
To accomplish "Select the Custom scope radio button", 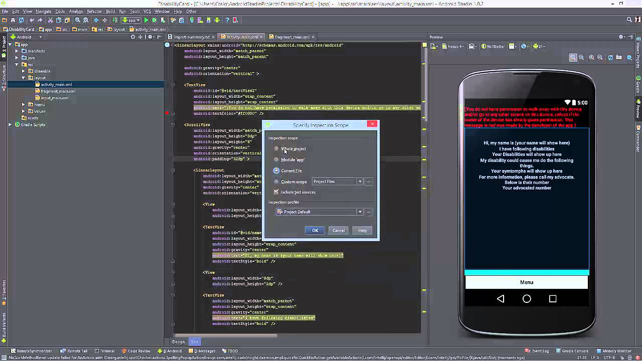I will click(x=276, y=182).
